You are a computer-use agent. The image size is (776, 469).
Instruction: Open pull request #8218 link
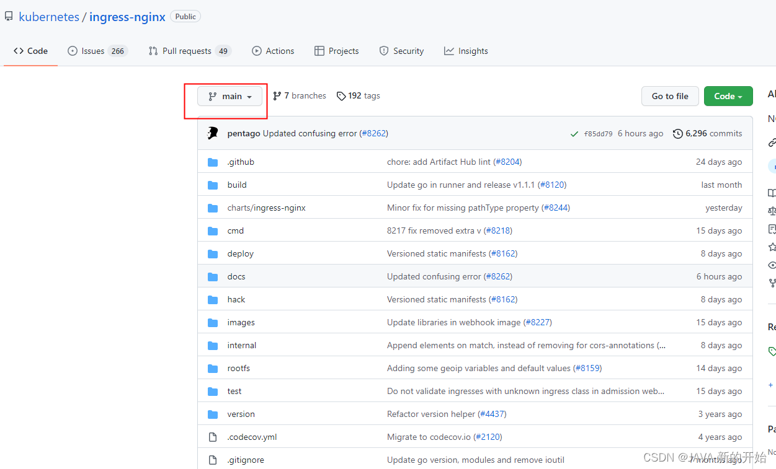(498, 230)
